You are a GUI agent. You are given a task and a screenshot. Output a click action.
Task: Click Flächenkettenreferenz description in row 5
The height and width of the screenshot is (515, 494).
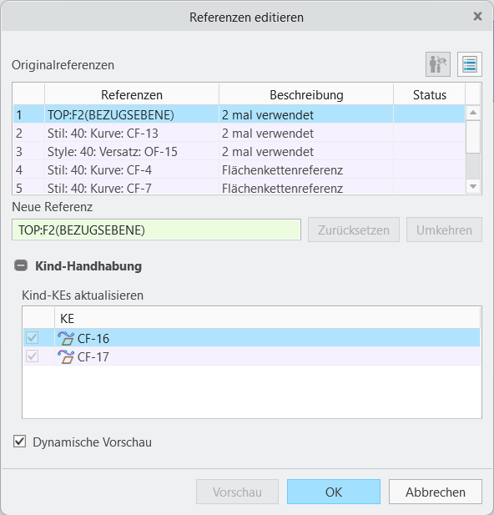tap(283, 188)
